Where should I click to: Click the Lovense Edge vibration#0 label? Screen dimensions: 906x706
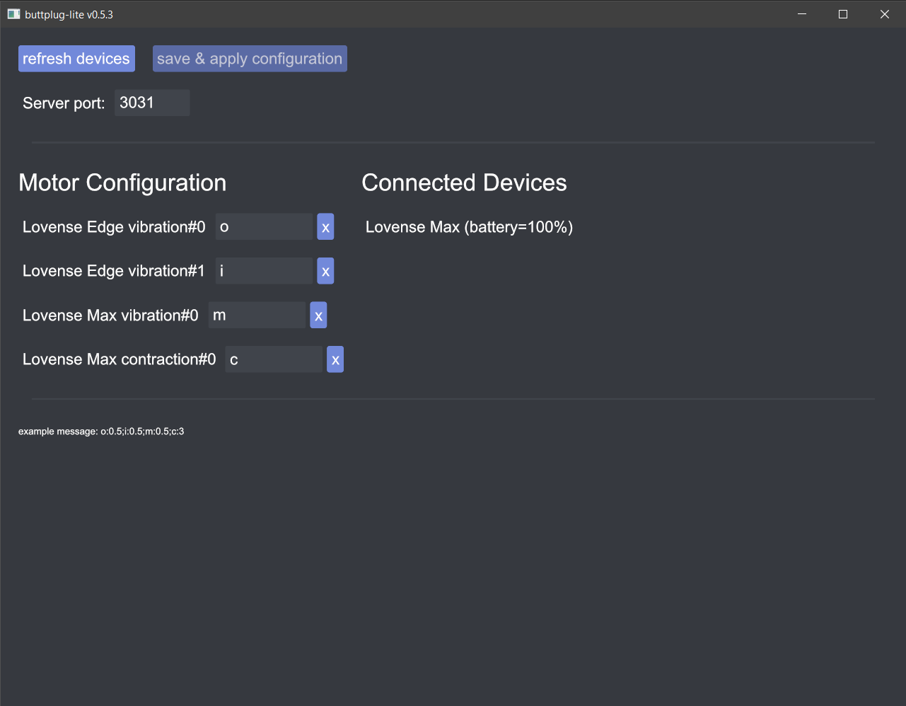(114, 227)
